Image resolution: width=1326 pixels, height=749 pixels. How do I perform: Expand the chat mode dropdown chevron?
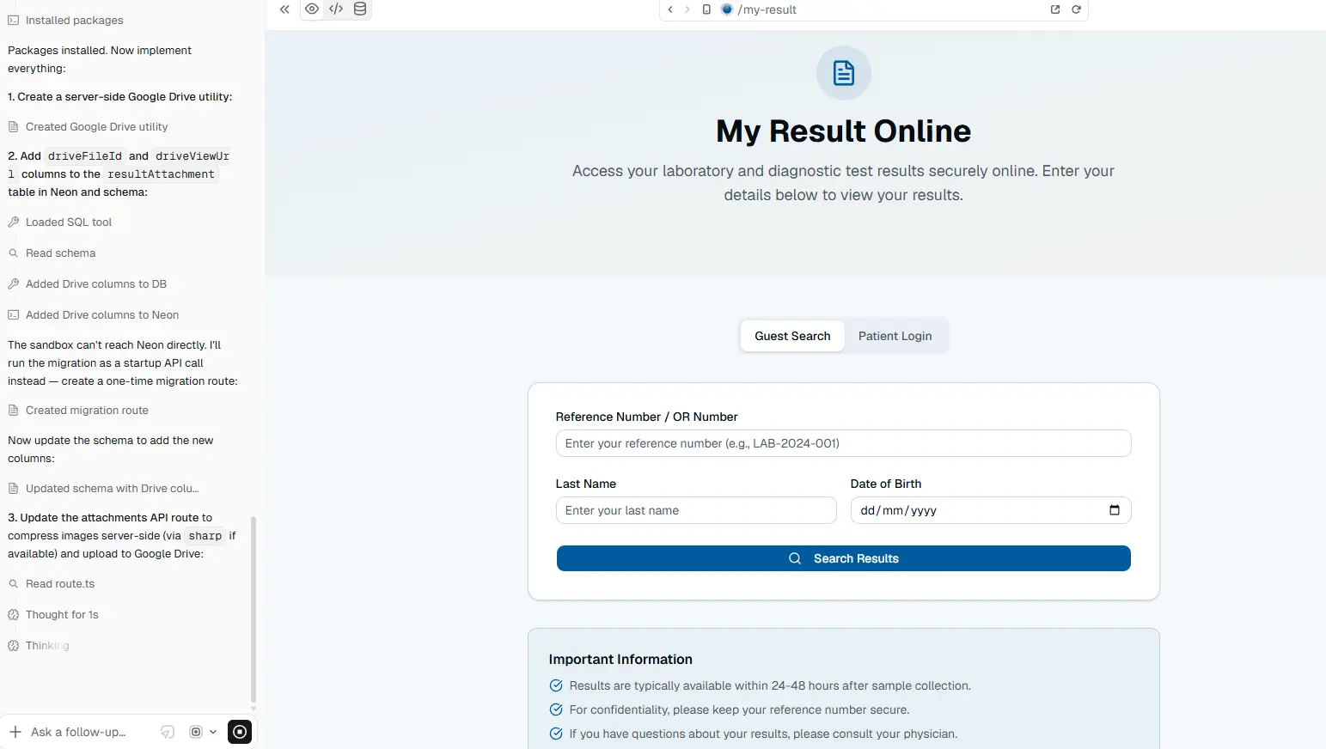[213, 732]
